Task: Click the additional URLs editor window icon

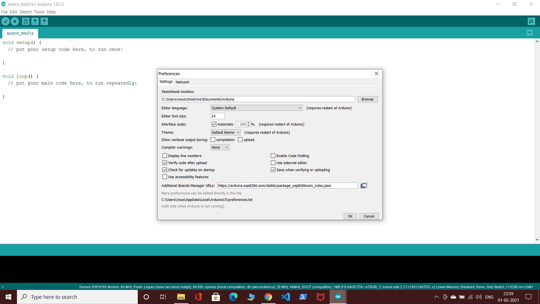Action: point(363,186)
